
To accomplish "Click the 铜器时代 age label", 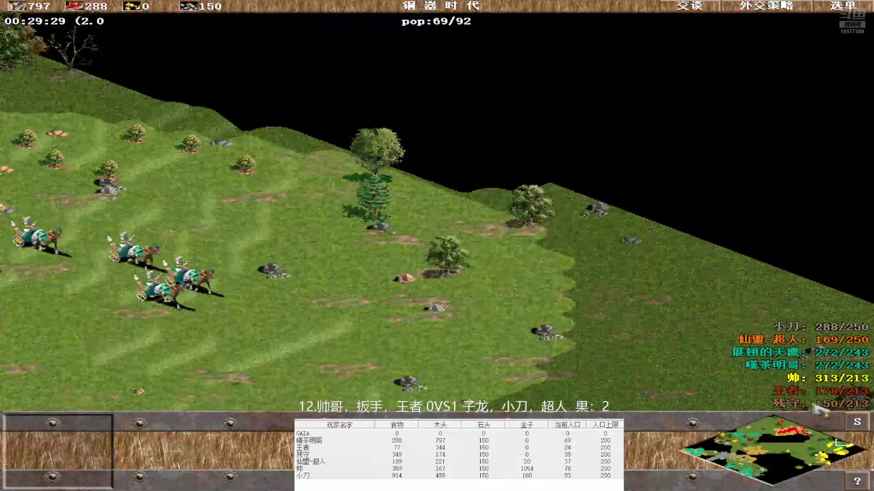I will (x=441, y=5).
